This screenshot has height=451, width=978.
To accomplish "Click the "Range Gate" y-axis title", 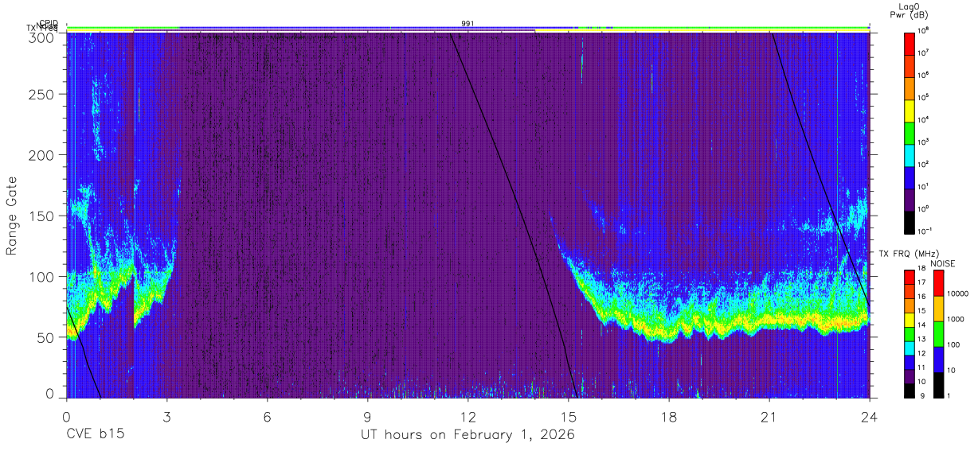I will 12,216.
